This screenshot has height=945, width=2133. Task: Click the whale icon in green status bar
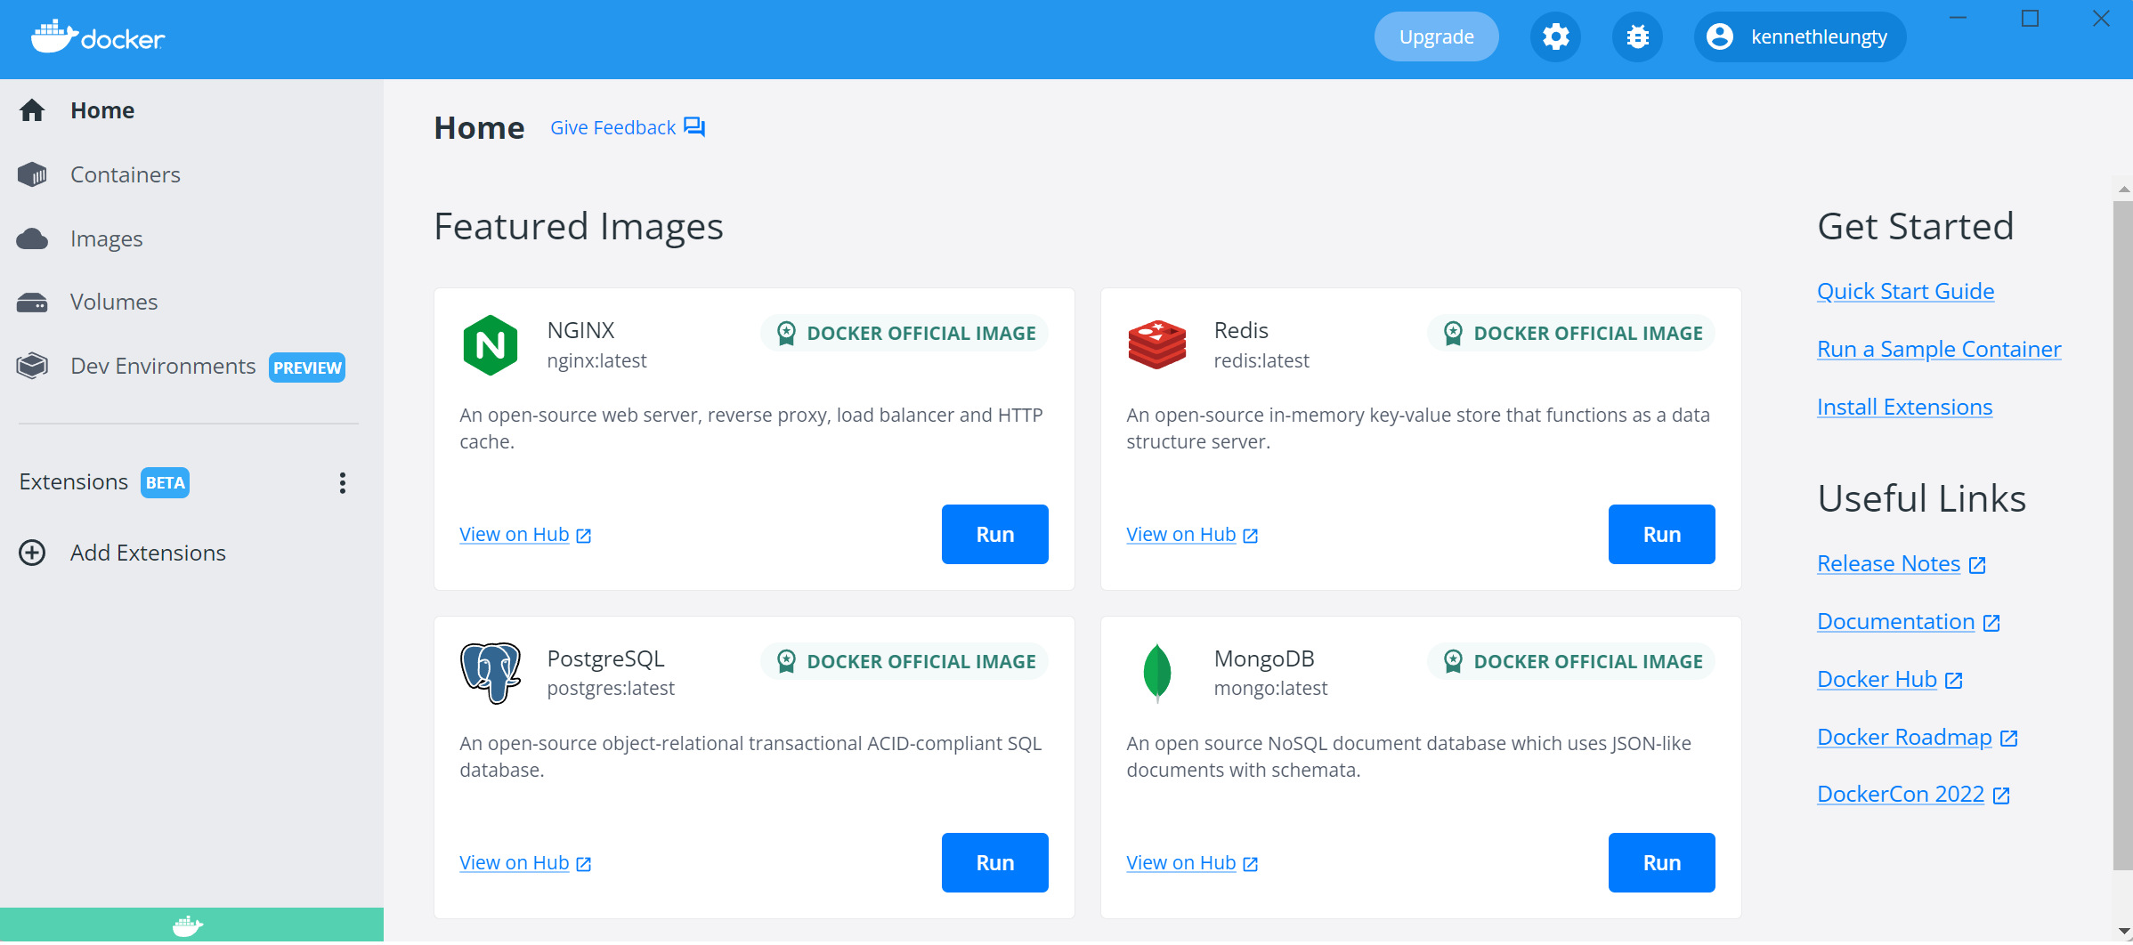tap(188, 925)
